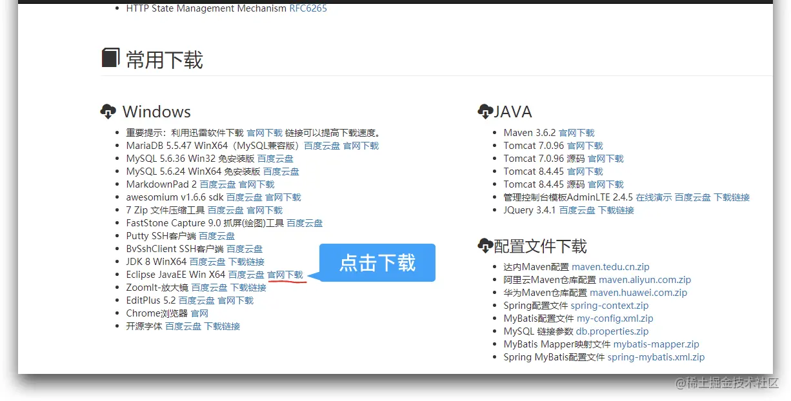Image resolution: width=791 pixels, height=401 pixels.
Task: Open 百度云盘 link for 开源字体
Action: pyautogui.click(x=184, y=326)
